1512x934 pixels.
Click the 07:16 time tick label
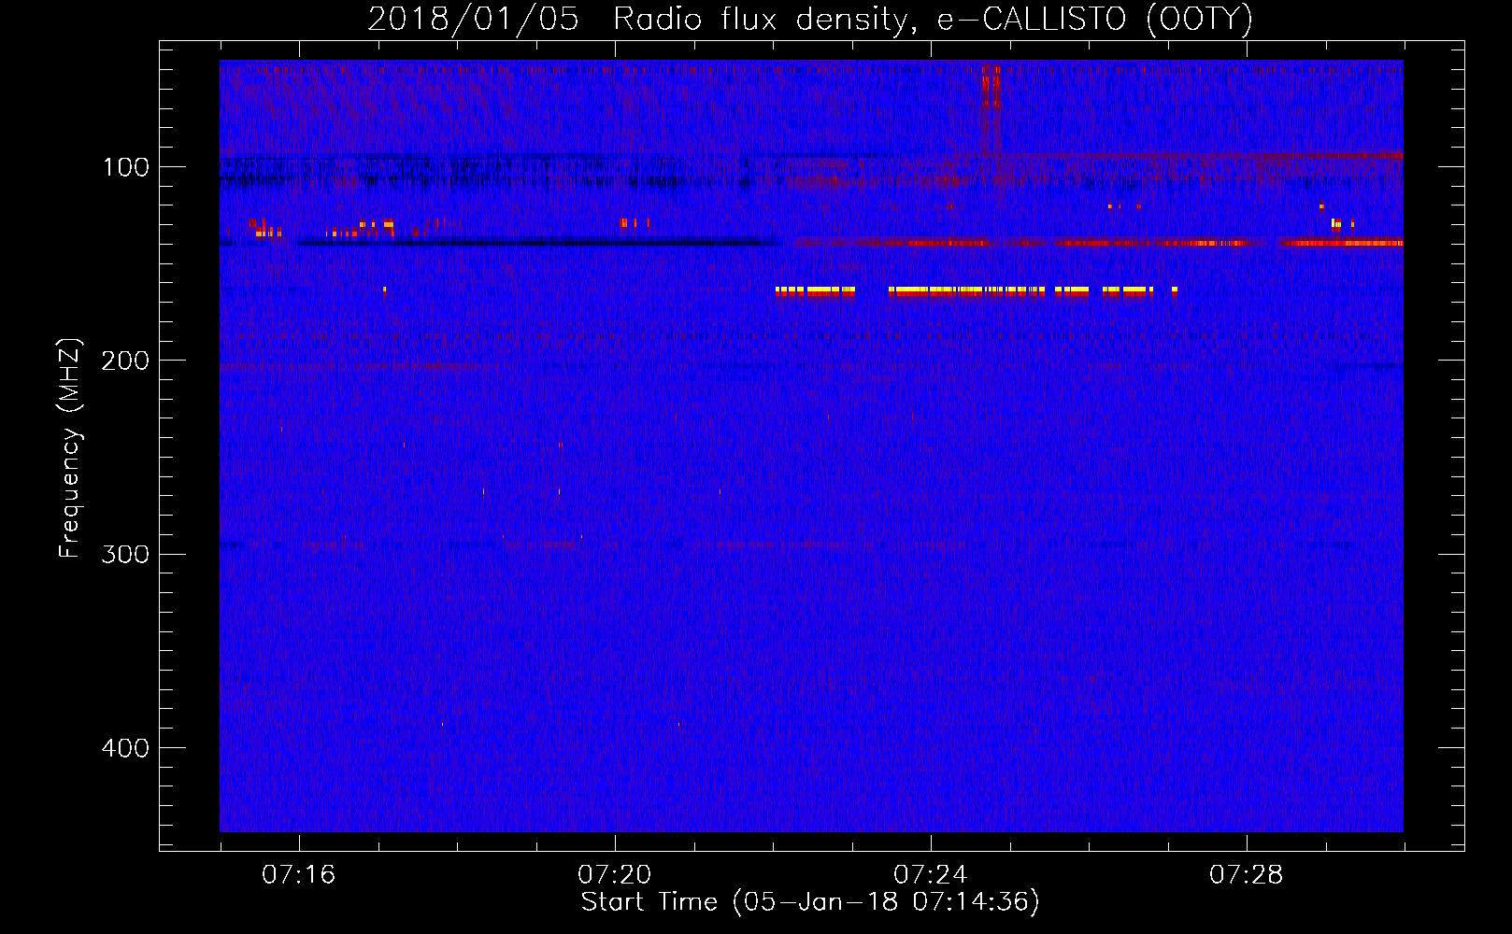(299, 875)
